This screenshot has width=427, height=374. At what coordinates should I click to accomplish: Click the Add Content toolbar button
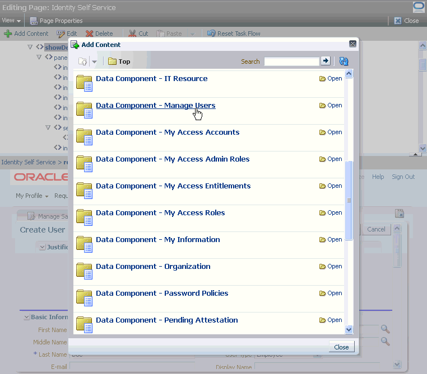point(26,34)
